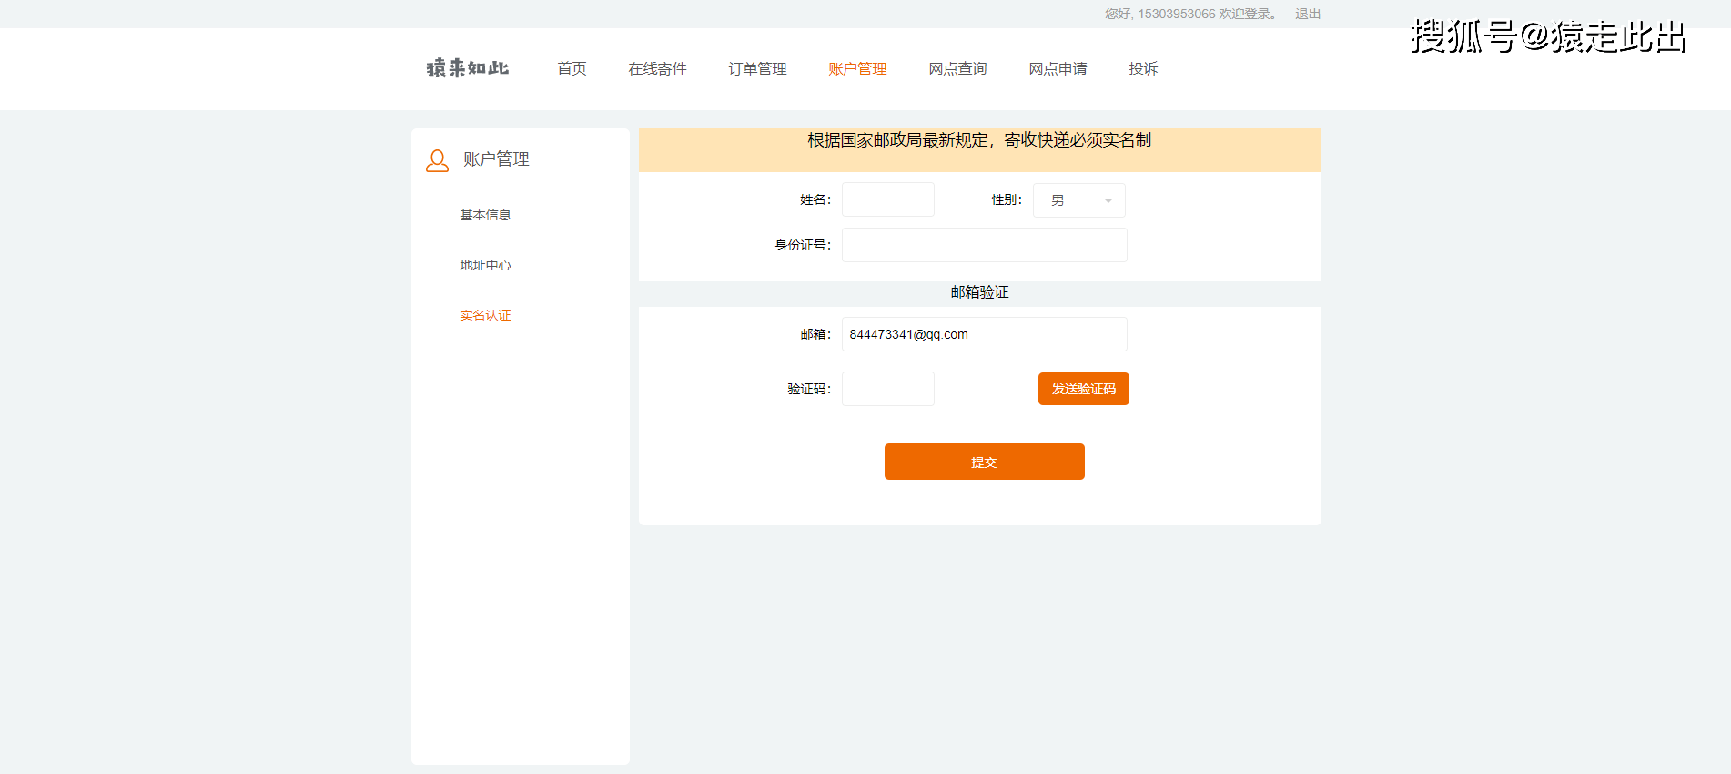The image size is (1731, 774).
Task: Click the 验证码 verification code field
Action: [887, 389]
